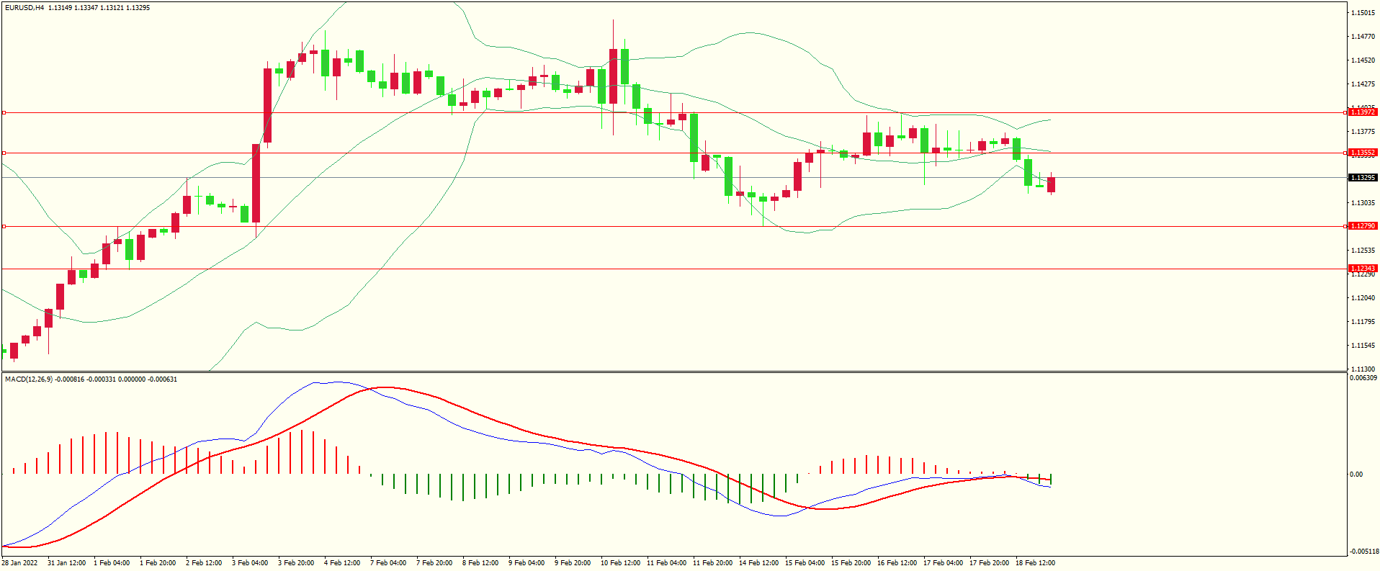Image resolution: width=1380 pixels, height=571 pixels.
Task: Click the 1.11795 price scale label
Action: pyautogui.click(x=1363, y=322)
